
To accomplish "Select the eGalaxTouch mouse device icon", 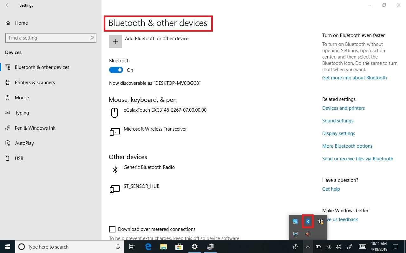I will coord(115,113).
